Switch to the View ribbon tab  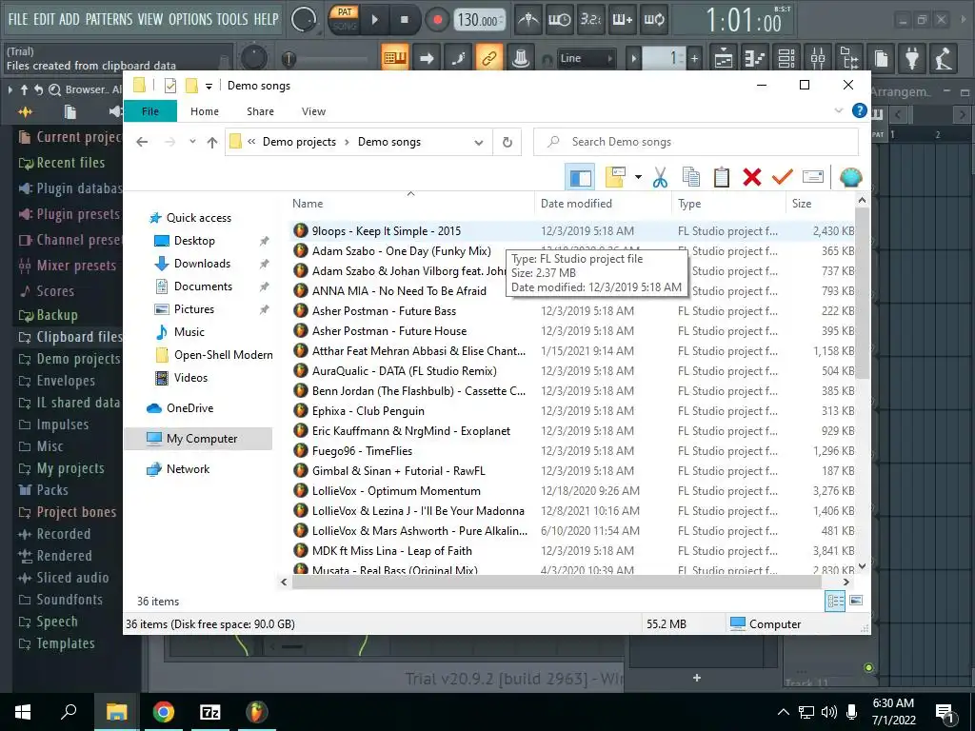[313, 111]
